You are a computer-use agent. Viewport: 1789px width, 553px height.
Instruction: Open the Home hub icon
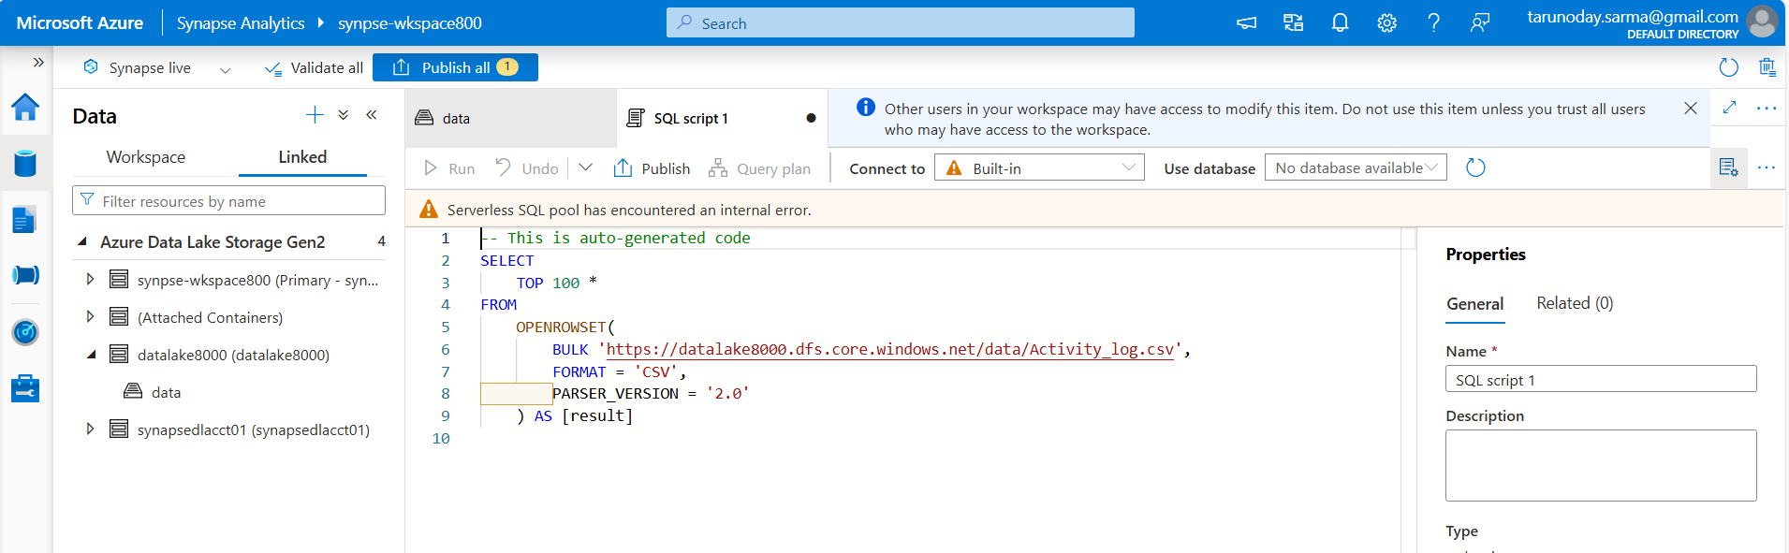tap(25, 108)
